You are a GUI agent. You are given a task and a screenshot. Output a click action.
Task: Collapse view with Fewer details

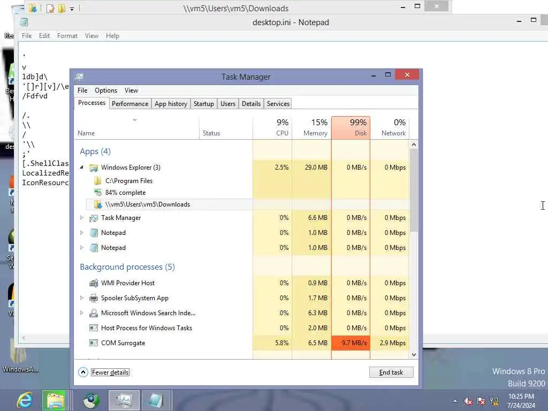tap(104, 372)
